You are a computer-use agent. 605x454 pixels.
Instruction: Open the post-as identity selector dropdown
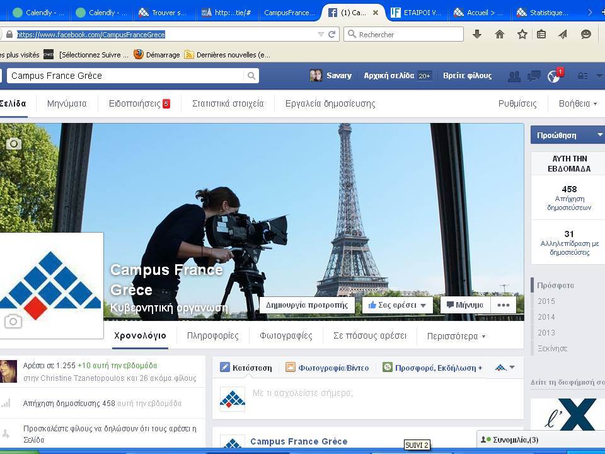[x=505, y=368]
